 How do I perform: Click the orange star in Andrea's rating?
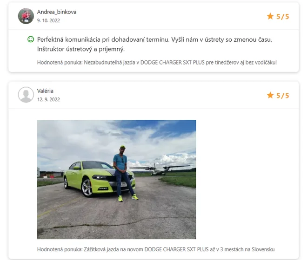pos(270,16)
